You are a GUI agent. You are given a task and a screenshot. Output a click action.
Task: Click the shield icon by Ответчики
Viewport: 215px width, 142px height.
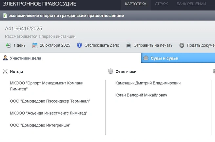point(111,71)
